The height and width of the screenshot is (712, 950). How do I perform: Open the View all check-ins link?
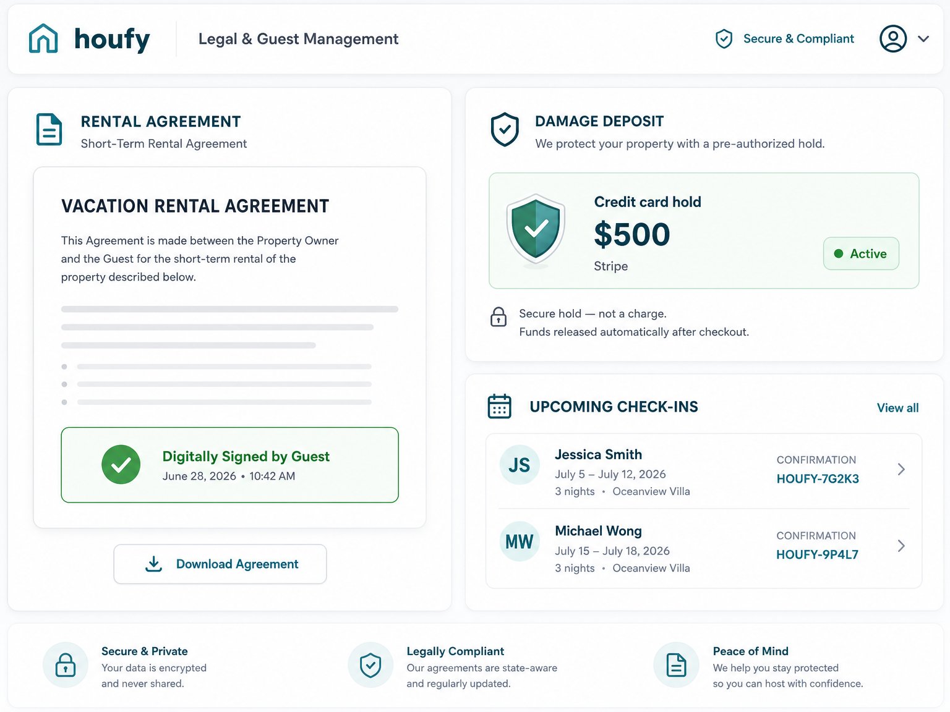coord(897,408)
